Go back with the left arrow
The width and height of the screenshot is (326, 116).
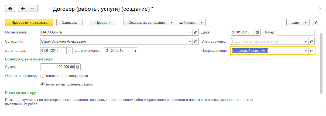click(x=23, y=9)
